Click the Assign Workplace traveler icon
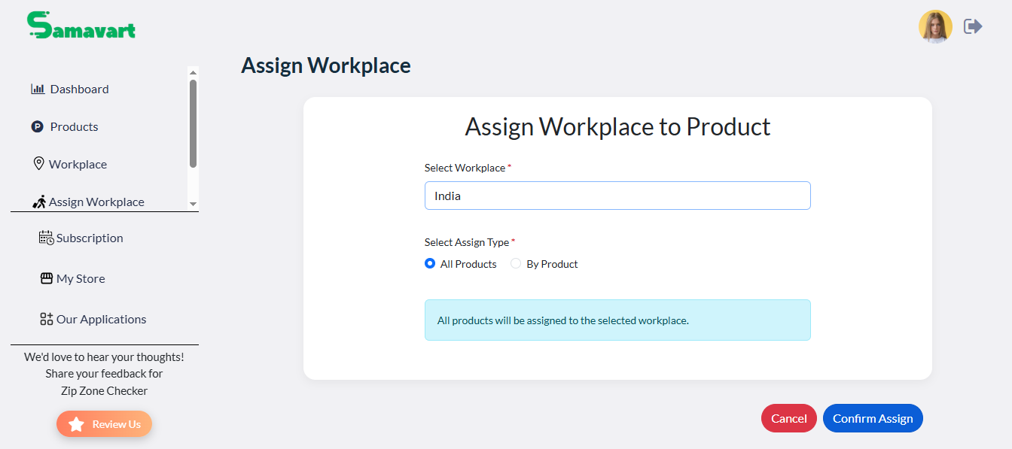Viewport: 1012px width, 449px height. pos(40,202)
